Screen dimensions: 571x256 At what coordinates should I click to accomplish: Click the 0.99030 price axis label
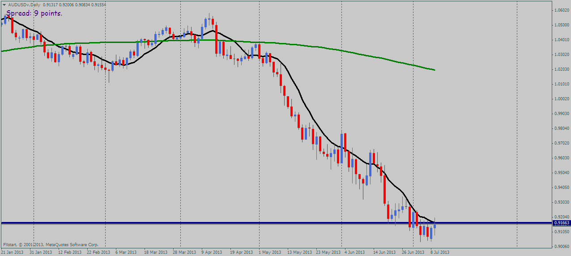pos(562,114)
